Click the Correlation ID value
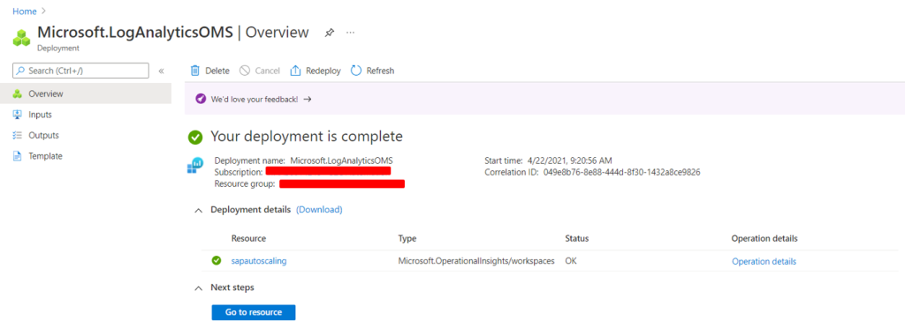 click(622, 172)
